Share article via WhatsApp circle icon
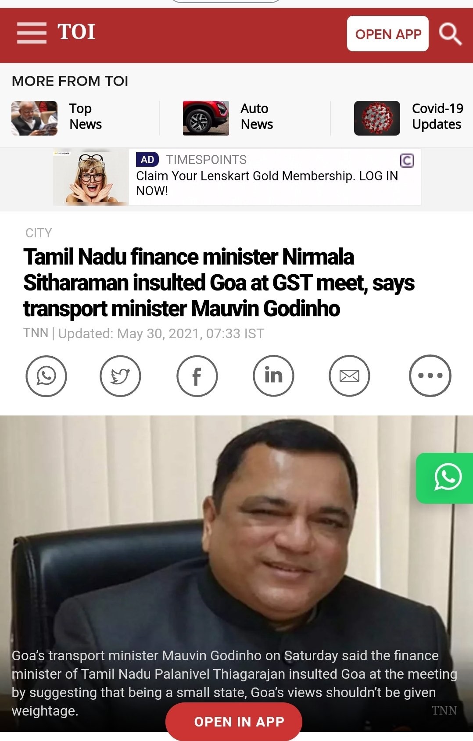The width and height of the screenshot is (473, 741). pyautogui.click(x=46, y=376)
